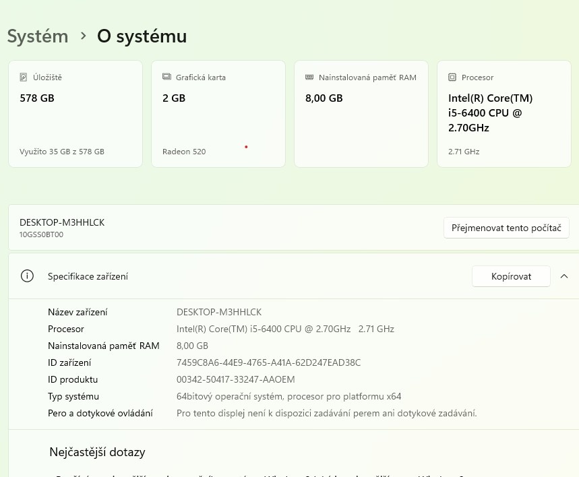Image resolution: width=579 pixels, height=477 pixels.
Task: Go back to Systém via breadcrumb
Action: point(38,36)
